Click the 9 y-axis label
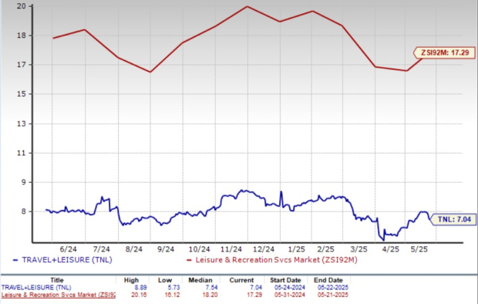This screenshot has width=478, height=304. pos(23,182)
